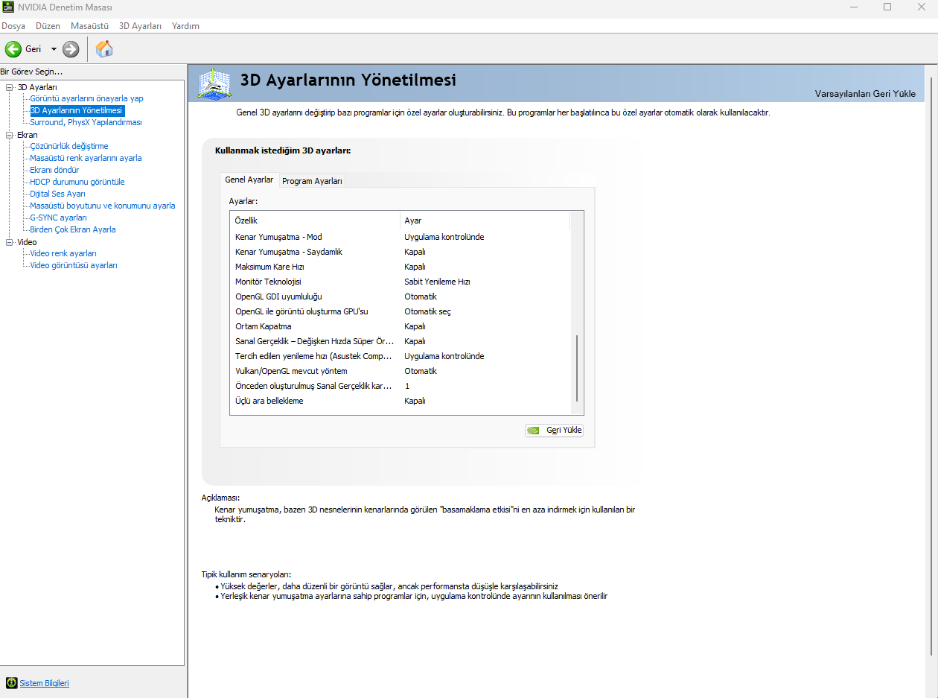Select OpenGL GDI uyumluluğu row
The image size is (938, 698).
pos(400,296)
